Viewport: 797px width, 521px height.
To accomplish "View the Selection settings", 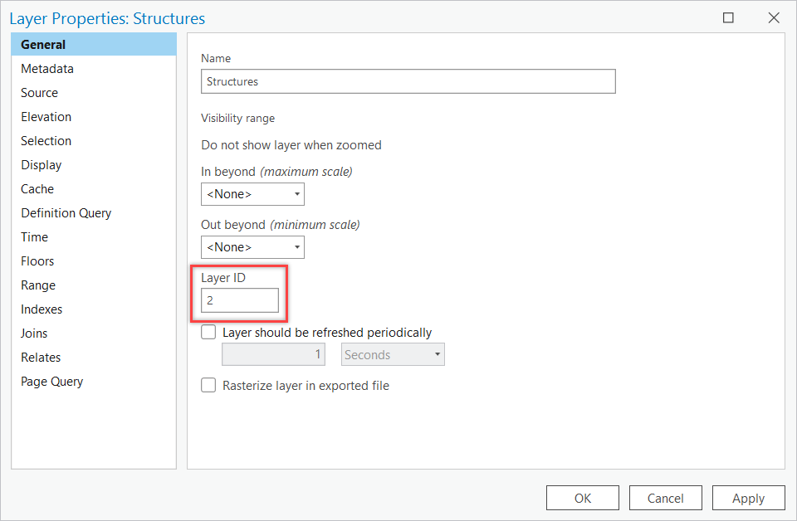I will point(46,140).
